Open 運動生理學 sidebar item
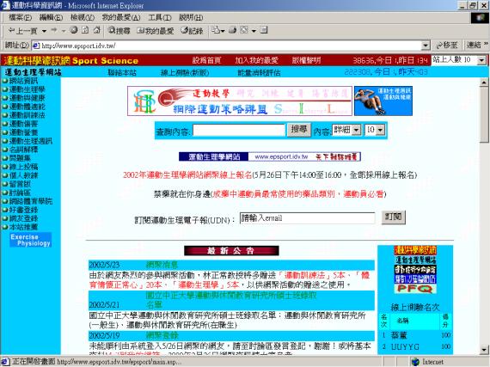This screenshot has width=490, height=367. 27,89
